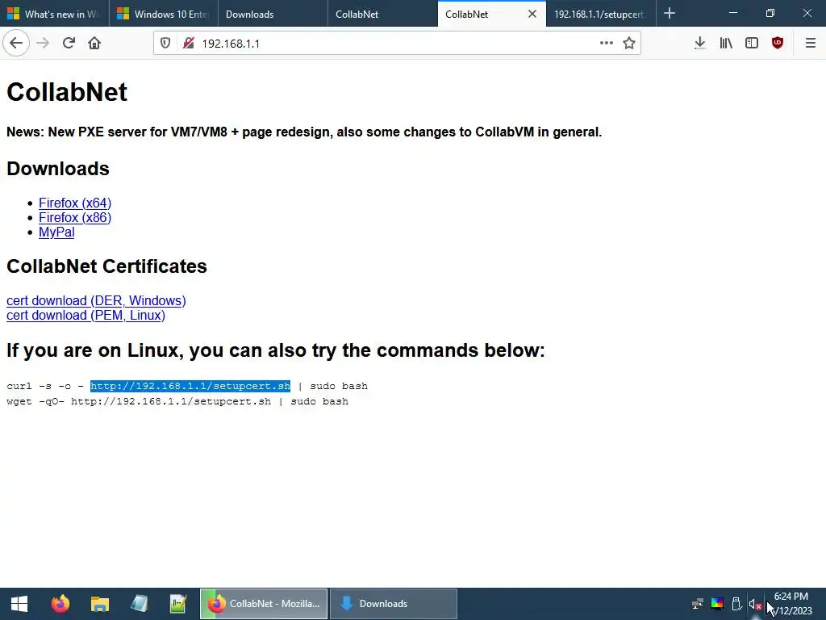Open the muted volume tray icon
Viewport: 826px width, 620px height.
pyautogui.click(x=755, y=604)
